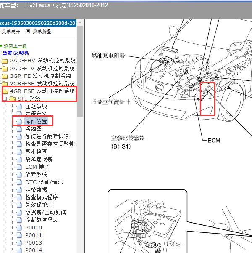Open the 2AD-FTV engine control folder

(x=42, y=69)
